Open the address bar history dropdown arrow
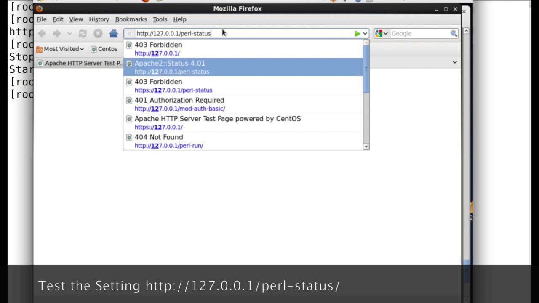539x303 pixels. tap(365, 33)
